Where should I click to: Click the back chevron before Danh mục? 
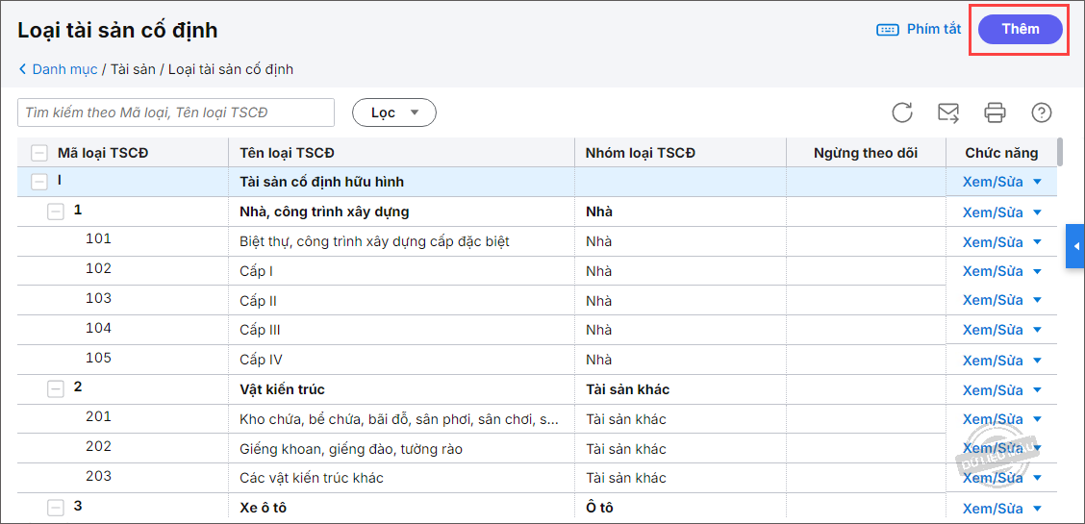(23, 69)
